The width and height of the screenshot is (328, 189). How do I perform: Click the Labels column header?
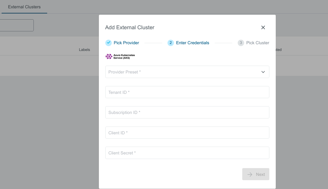(x=84, y=50)
